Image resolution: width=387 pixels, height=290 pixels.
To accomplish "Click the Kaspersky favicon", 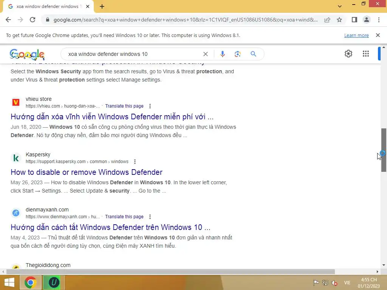I will tap(16, 158).
